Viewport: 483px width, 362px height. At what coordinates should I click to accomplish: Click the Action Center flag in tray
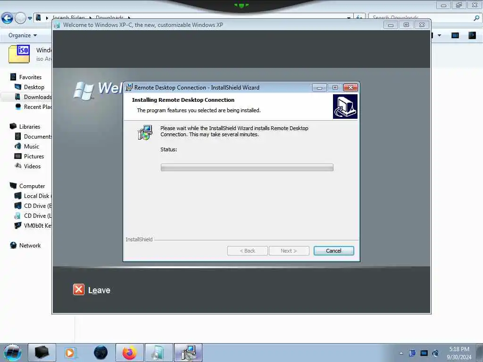click(x=412, y=353)
